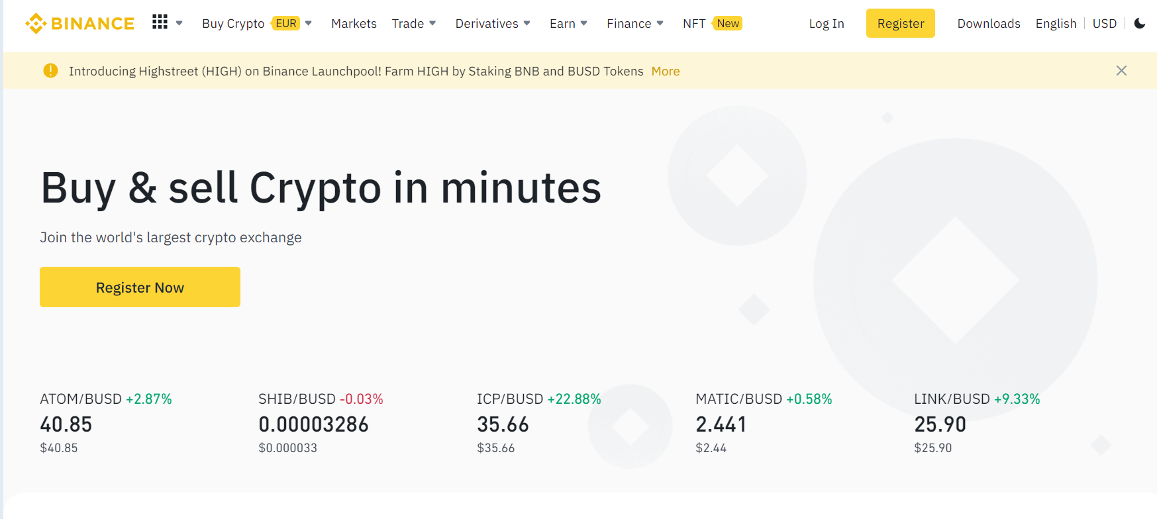The image size is (1157, 519).
Task: Click MATIC price 2.441
Action: pos(721,424)
